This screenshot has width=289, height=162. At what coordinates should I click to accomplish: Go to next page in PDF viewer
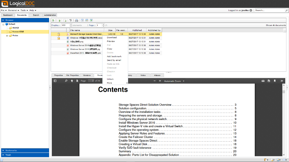77,81
